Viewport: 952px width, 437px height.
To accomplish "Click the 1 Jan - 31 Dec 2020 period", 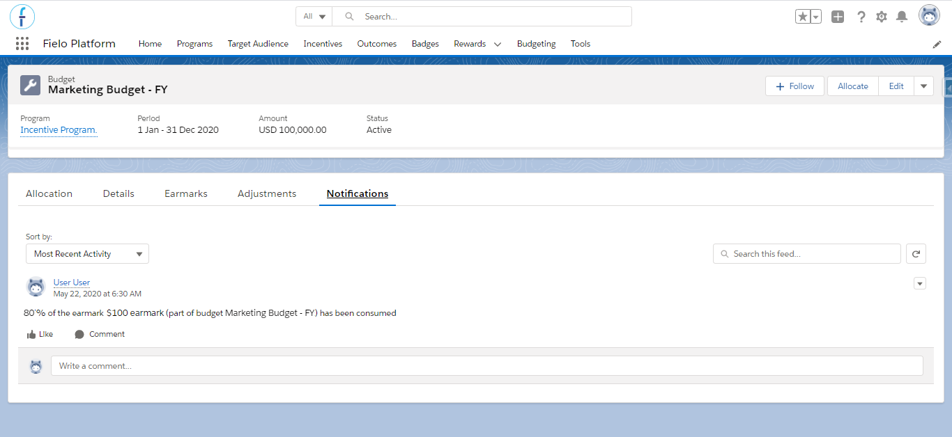I will click(178, 130).
